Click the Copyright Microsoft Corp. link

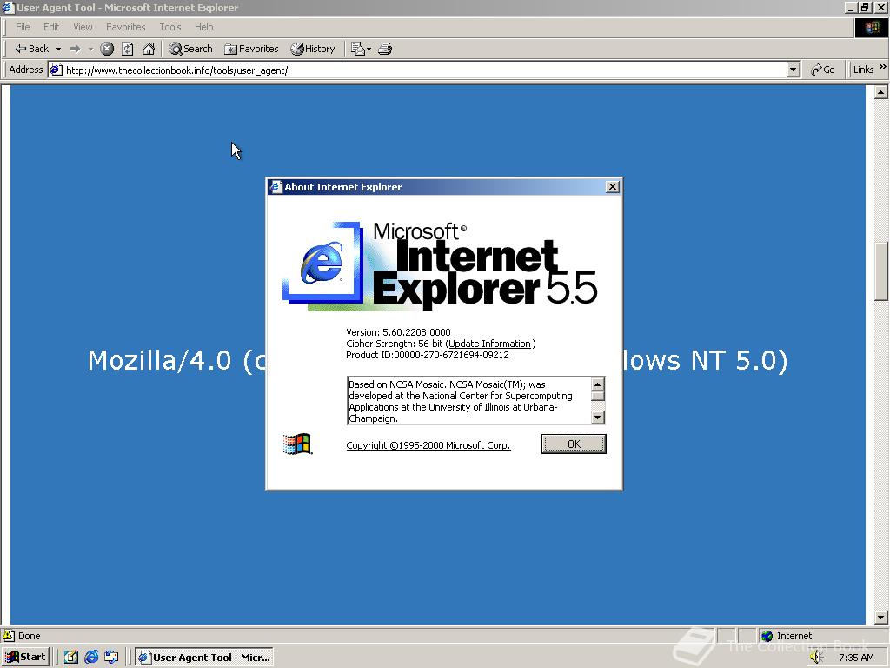(428, 445)
